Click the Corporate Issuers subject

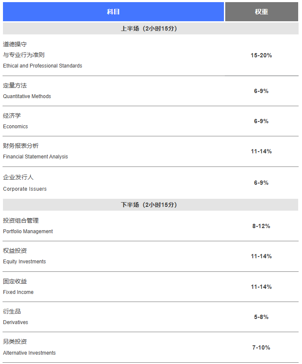[x=25, y=189]
